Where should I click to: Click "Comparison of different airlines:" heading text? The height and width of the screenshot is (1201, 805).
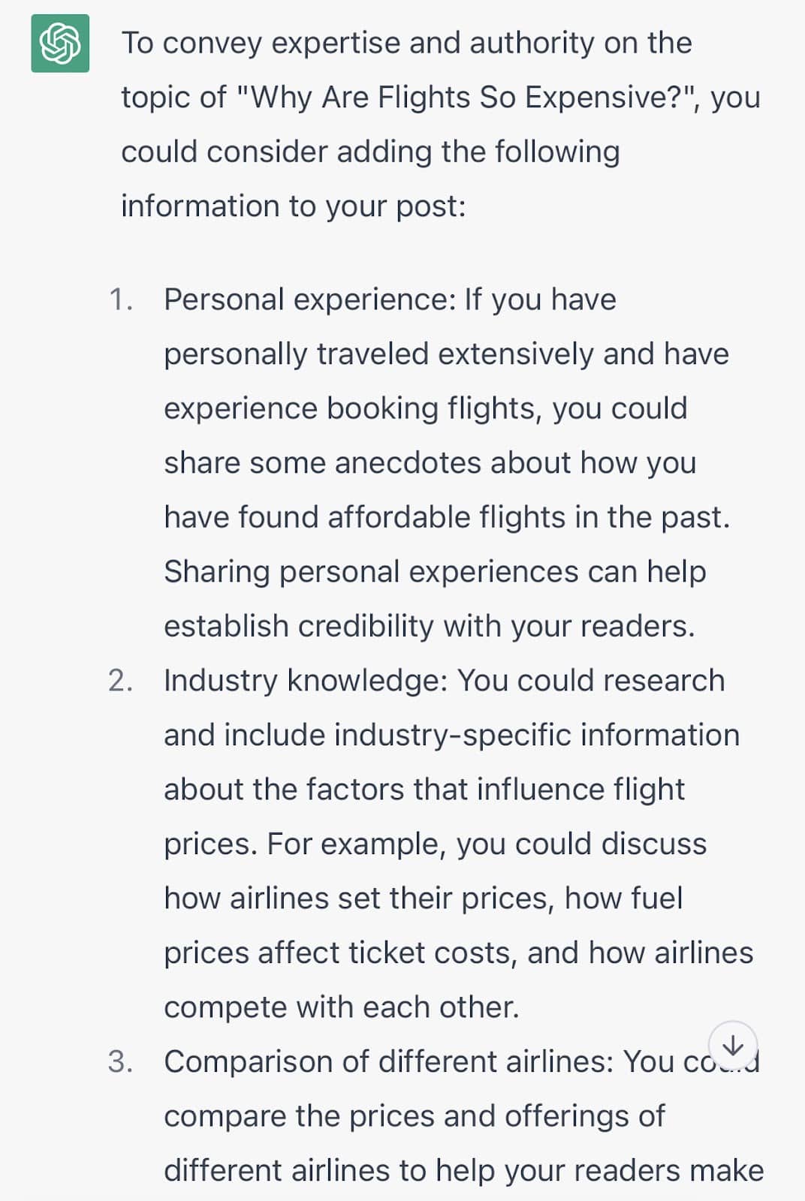[389, 1061]
